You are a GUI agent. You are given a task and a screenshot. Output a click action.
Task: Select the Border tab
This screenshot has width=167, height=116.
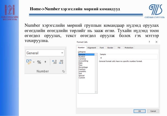point(110,48)
